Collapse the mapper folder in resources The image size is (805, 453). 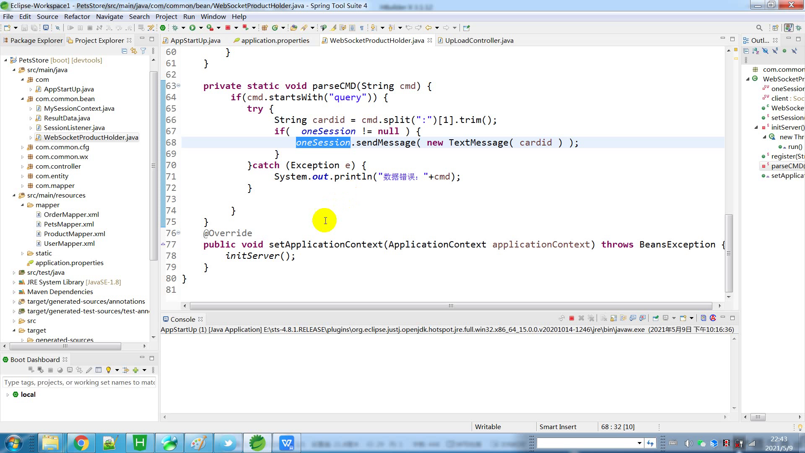23,205
